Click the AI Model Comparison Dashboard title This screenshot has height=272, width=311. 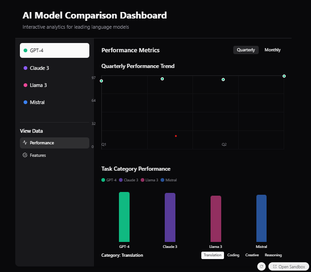[94, 15]
